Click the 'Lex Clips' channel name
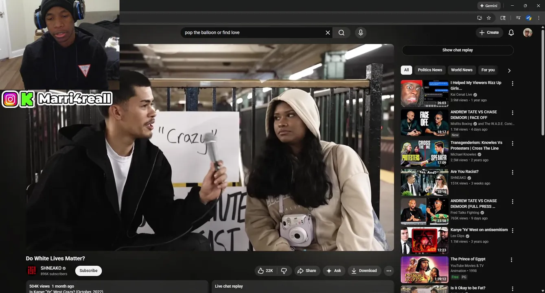Image resolution: width=545 pixels, height=293 pixels. point(457,236)
